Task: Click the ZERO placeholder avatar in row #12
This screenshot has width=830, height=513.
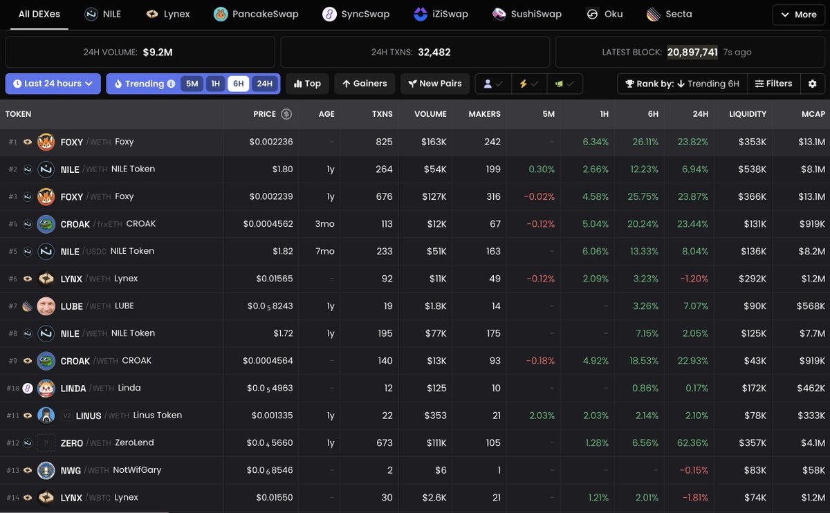Action: pos(46,442)
